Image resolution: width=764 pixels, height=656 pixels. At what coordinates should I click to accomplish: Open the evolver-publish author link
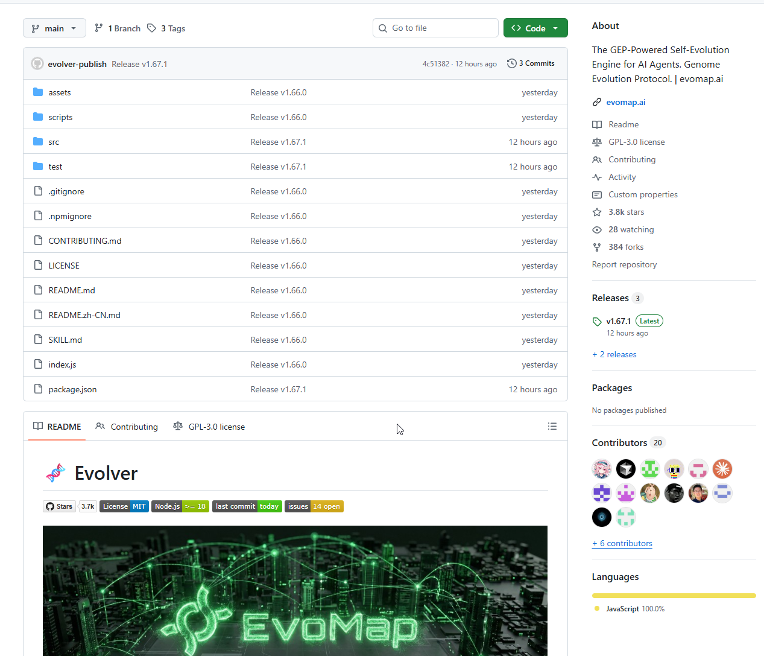click(77, 64)
